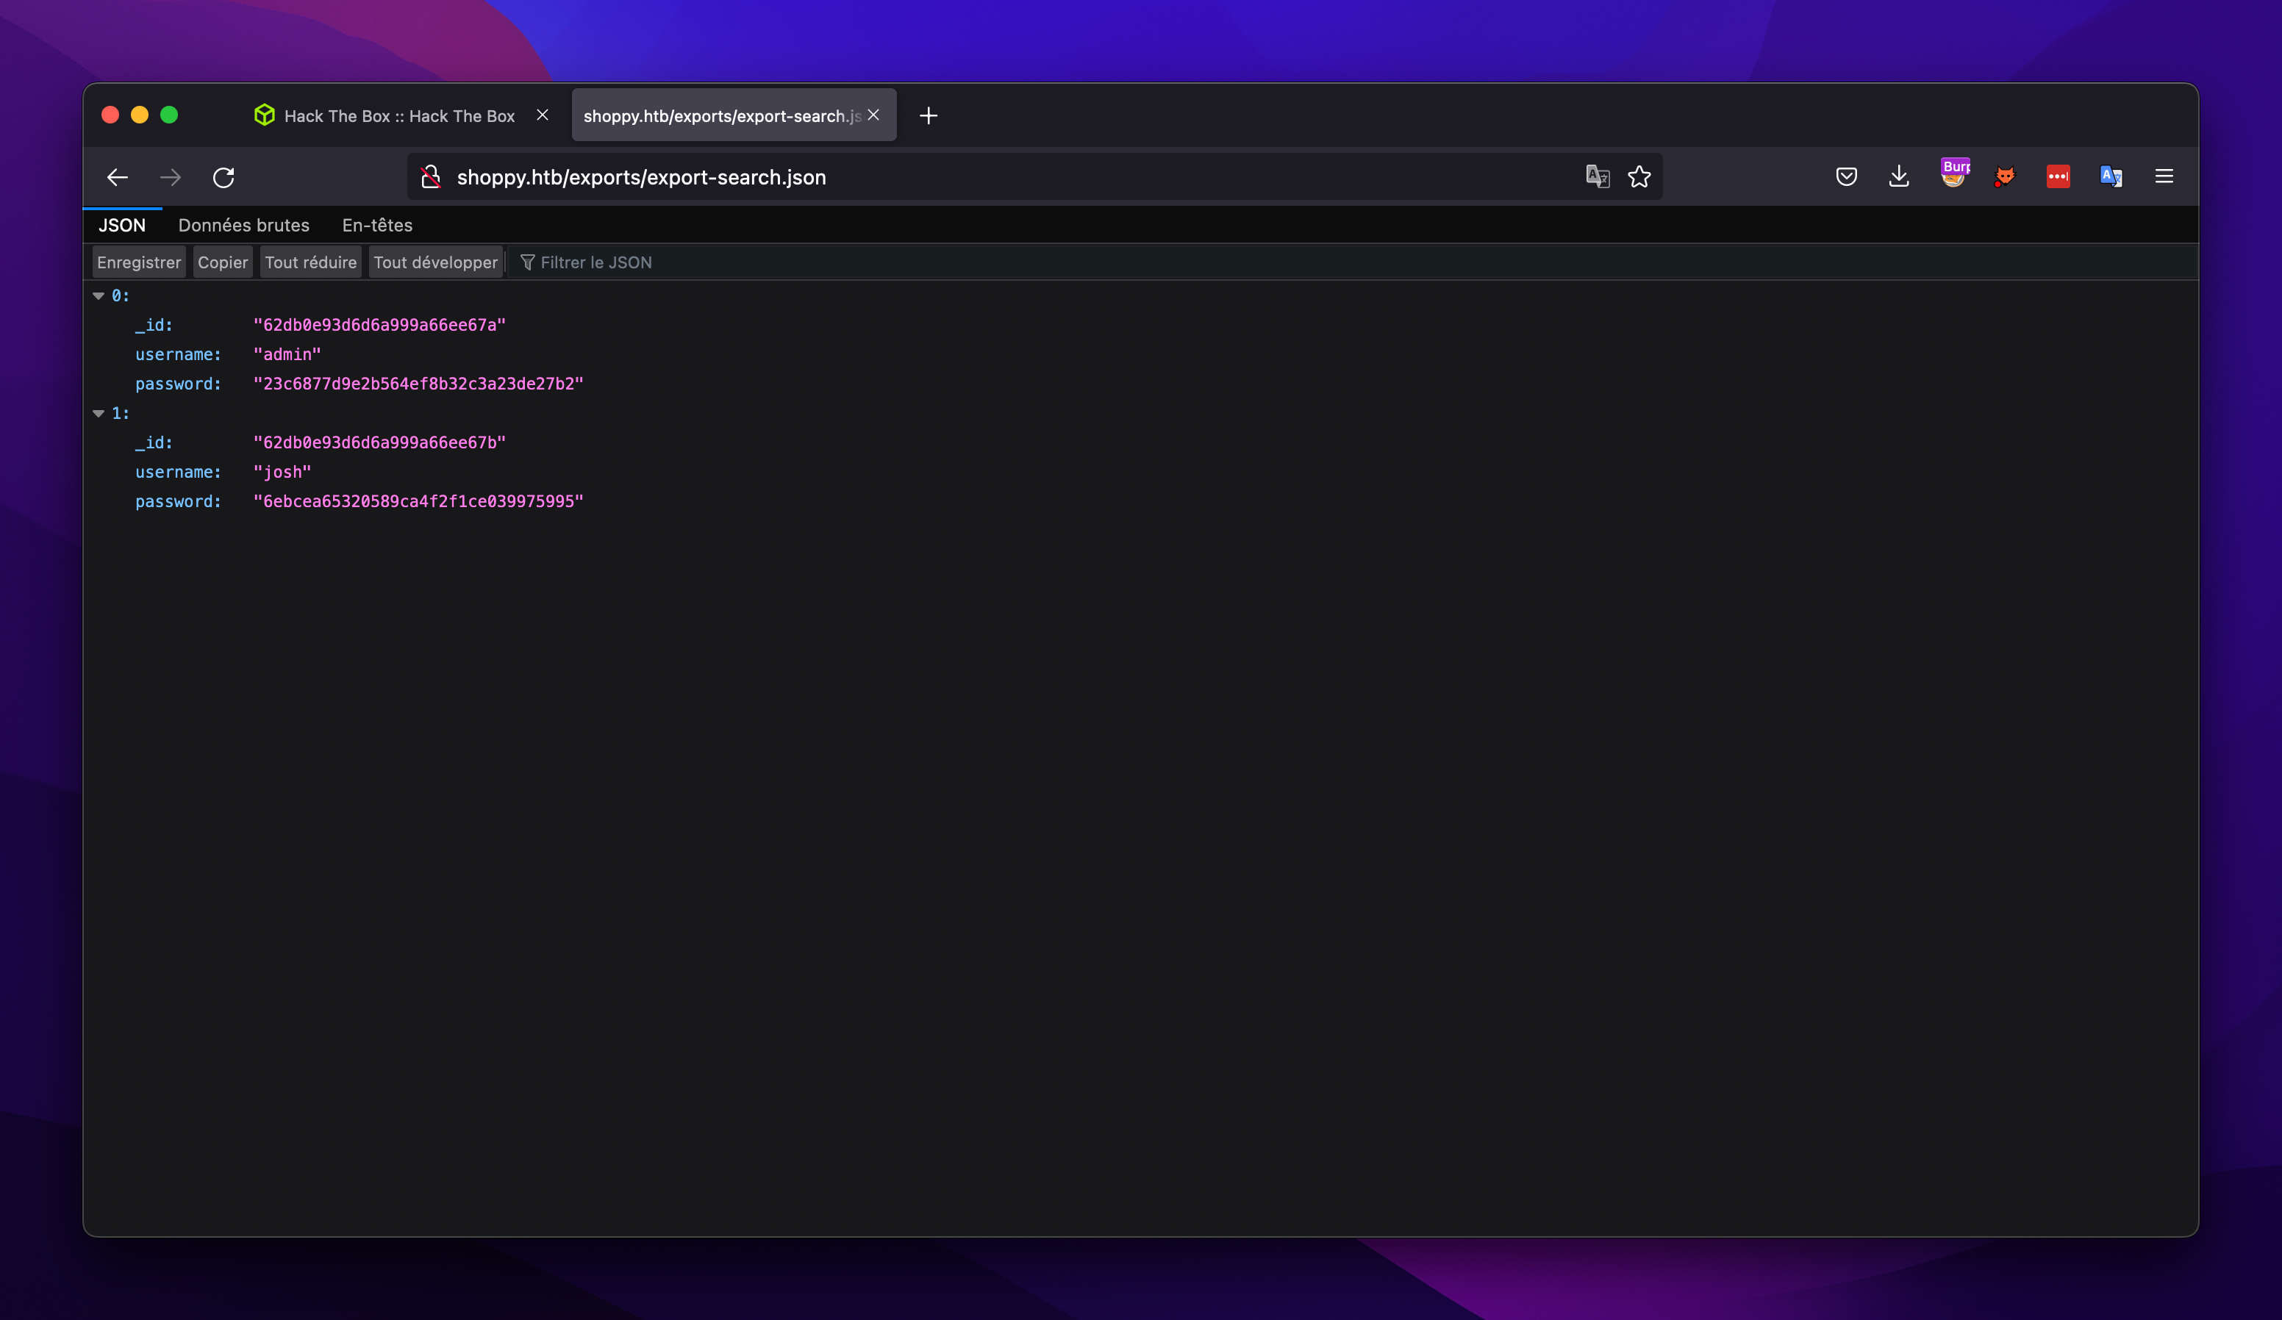Select admin's _id value ending 67a
Viewport: 2282px width, 1320px height.
(379, 325)
